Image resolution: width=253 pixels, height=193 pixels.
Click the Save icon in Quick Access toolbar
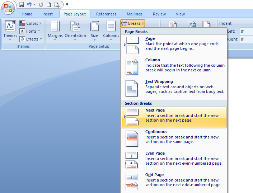22,5
